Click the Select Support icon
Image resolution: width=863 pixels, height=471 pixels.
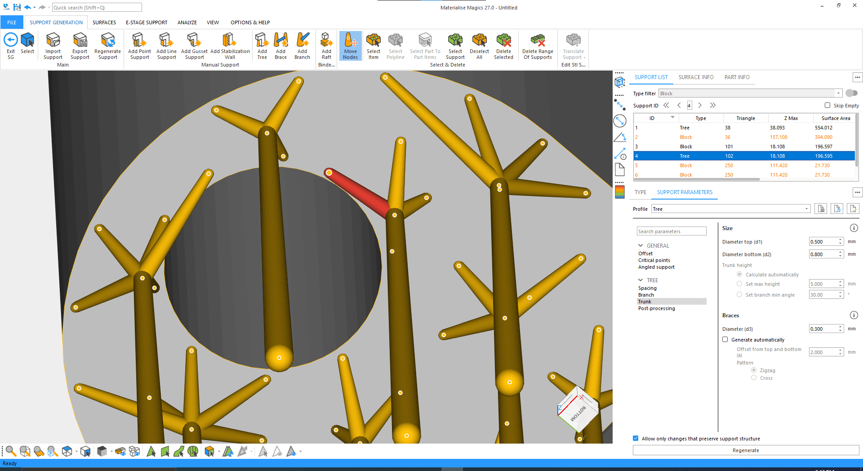point(455,46)
